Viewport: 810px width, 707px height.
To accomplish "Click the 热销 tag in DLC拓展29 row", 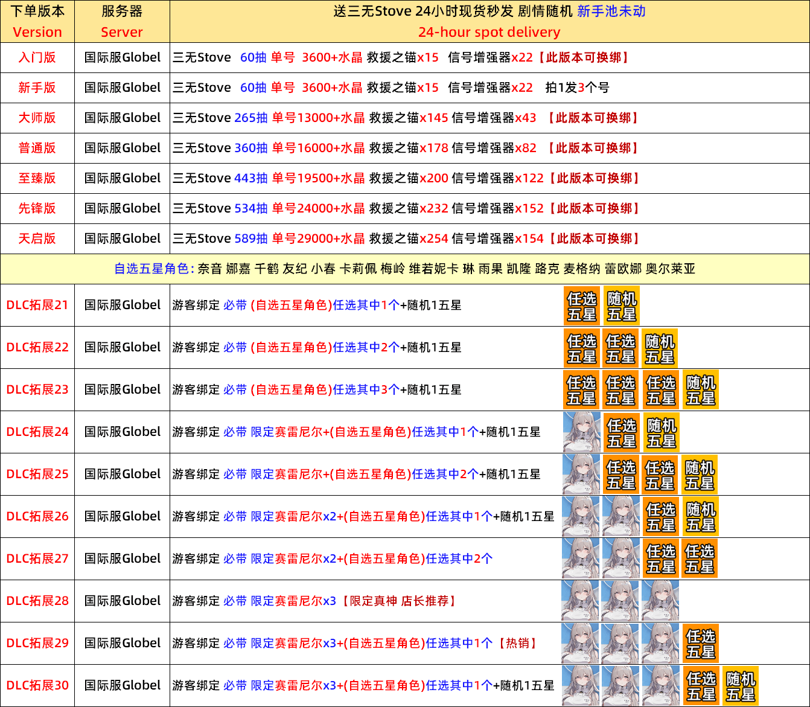I will pyautogui.click(x=517, y=643).
